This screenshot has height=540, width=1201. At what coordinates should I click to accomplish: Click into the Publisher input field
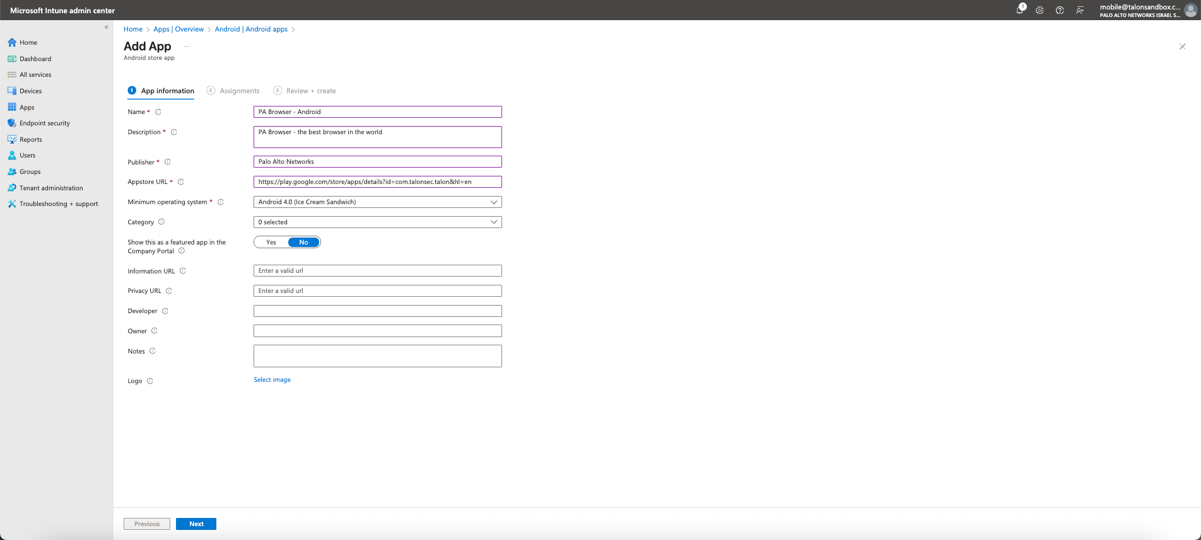click(x=378, y=162)
